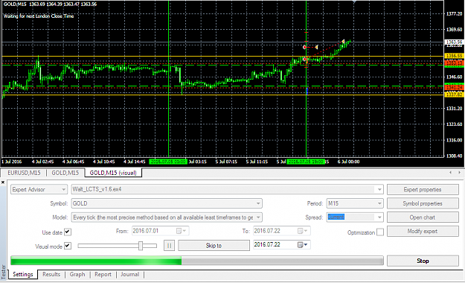Image resolution: width=465 pixels, height=283 pixels.
Task: Select the GOLD,M15 (visual) chart tab
Action: click(113, 173)
